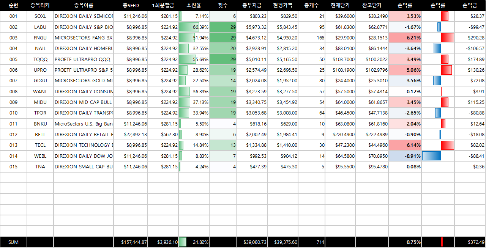
Task: Click the 015 row number cell
Action: [13, 166]
